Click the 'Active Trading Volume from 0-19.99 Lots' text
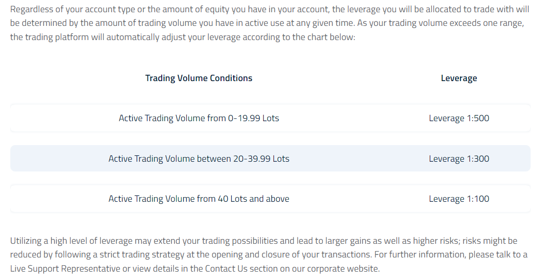 (x=198, y=118)
